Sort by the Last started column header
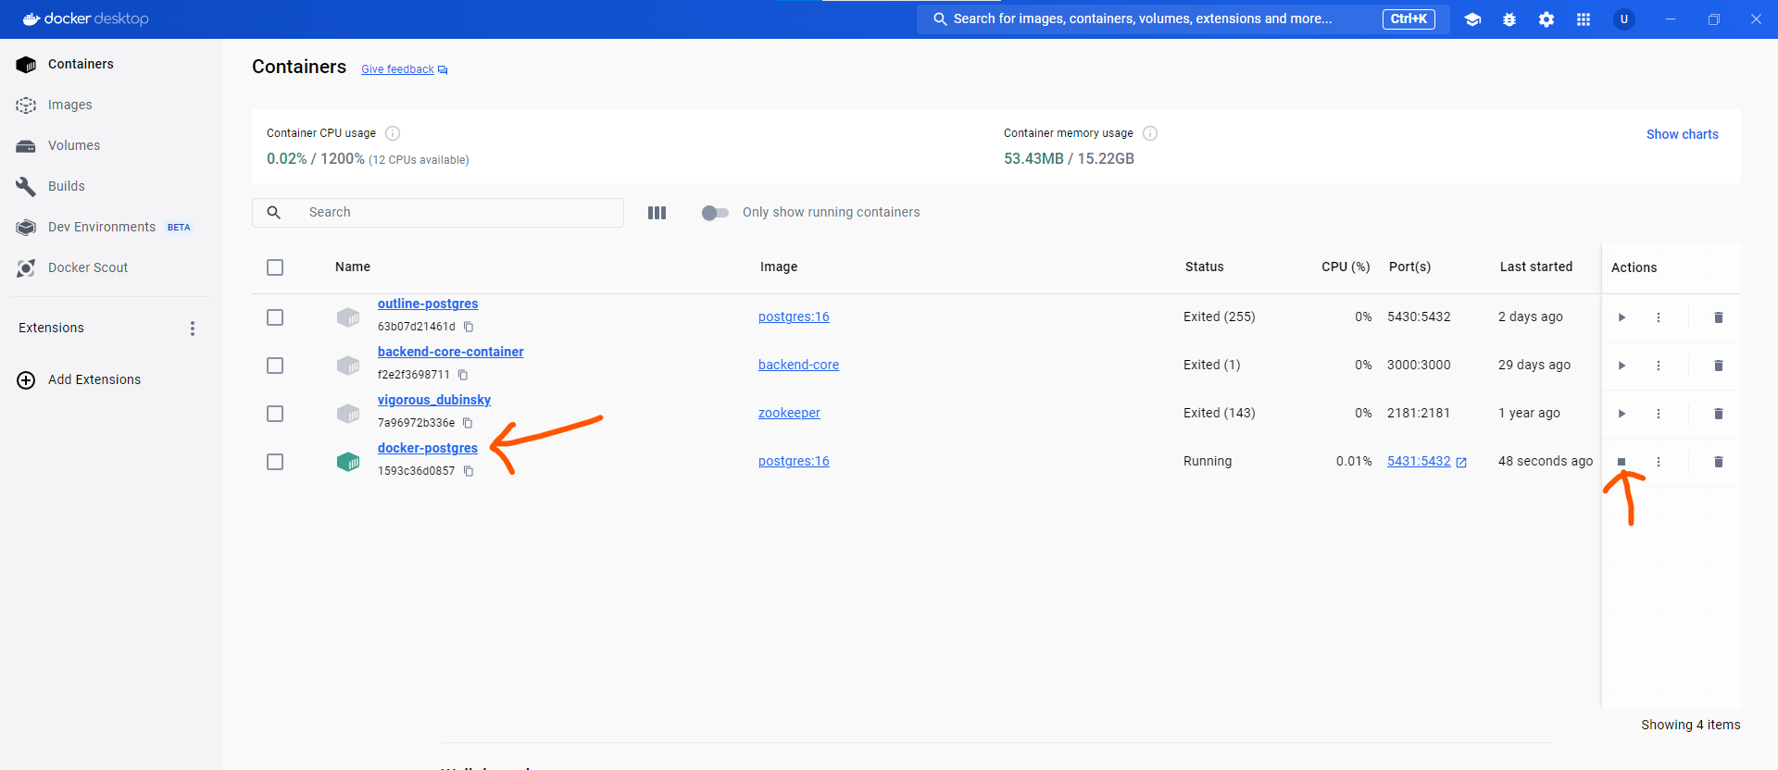 tap(1536, 267)
